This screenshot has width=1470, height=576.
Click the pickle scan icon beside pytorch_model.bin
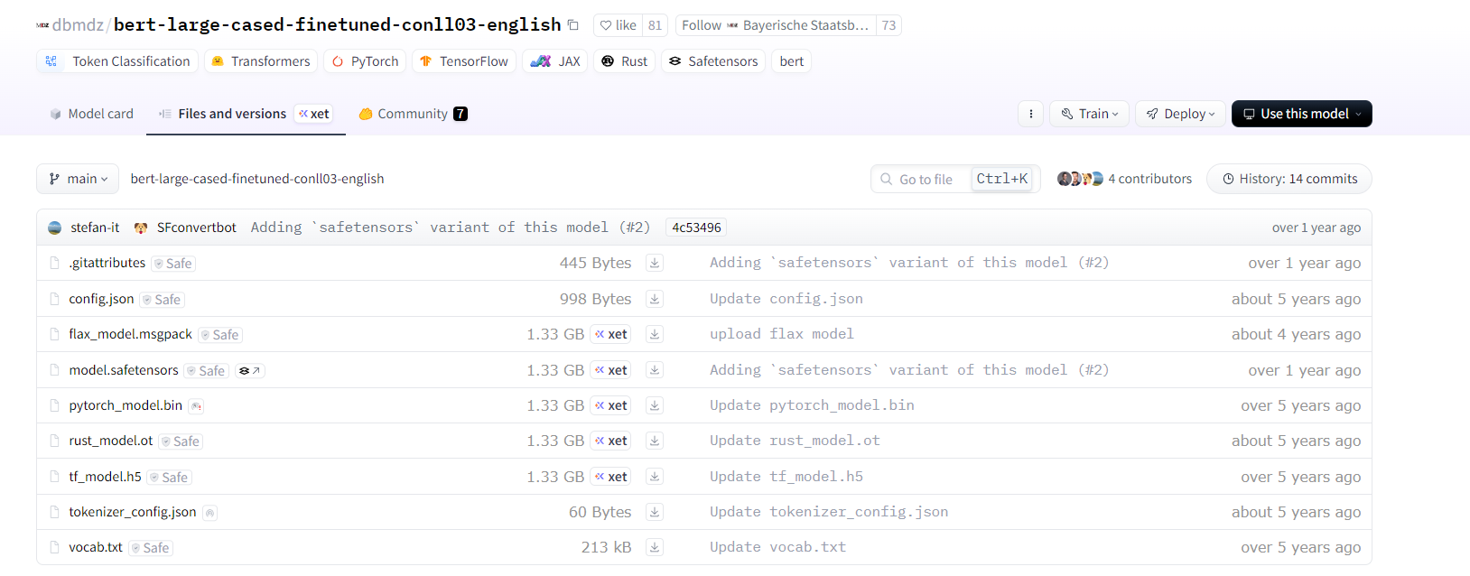196,406
